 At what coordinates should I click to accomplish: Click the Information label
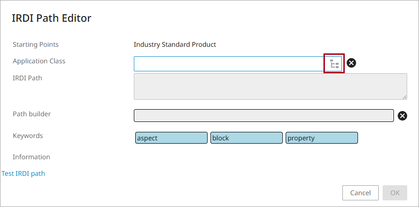tap(31, 157)
